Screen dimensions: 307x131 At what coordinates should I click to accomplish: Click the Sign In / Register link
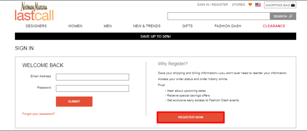[212, 5]
